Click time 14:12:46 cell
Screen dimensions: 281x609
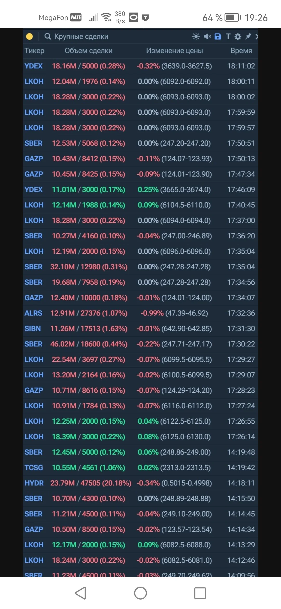tap(241, 560)
